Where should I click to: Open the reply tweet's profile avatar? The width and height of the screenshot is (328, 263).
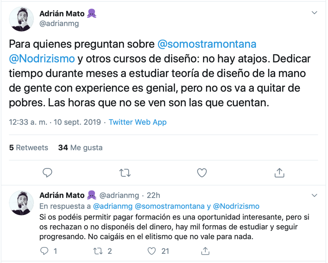tap(21, 203)
